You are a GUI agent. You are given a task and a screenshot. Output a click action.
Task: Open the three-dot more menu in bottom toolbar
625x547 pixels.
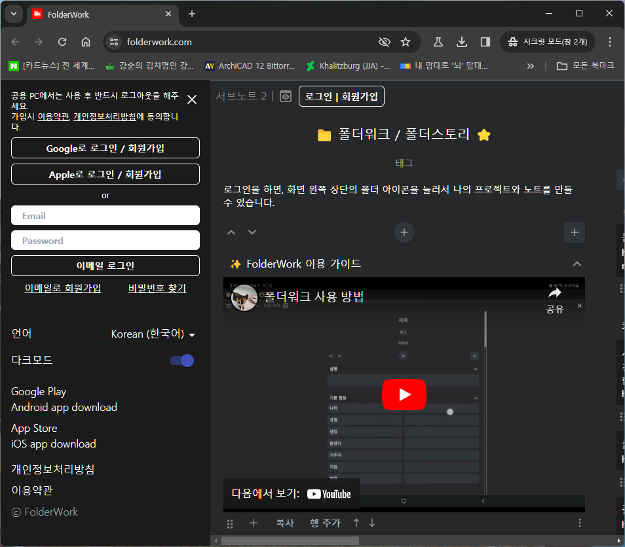(x=580, y=523)
